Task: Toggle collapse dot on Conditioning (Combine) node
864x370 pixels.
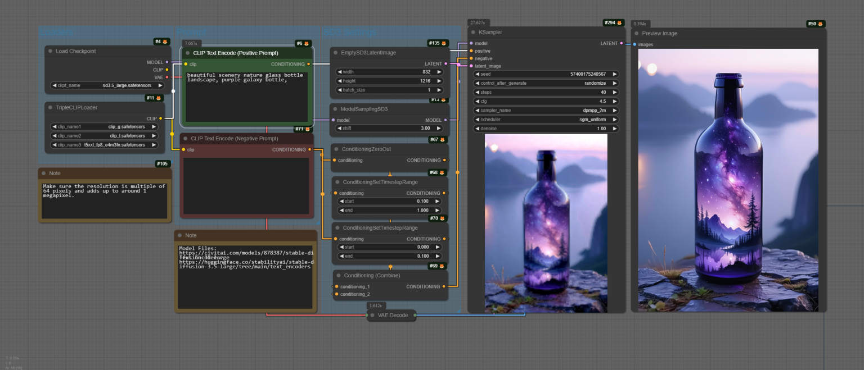Action: tap(339, 276)
